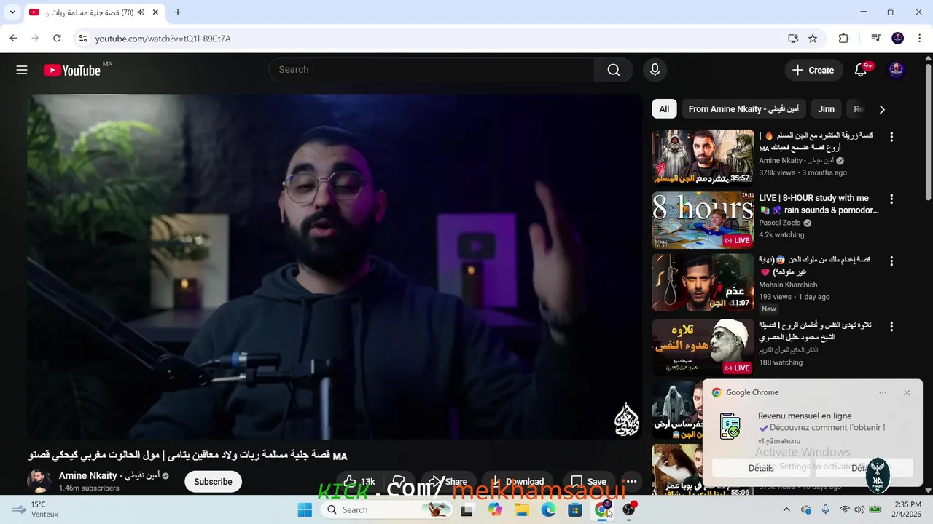Toggle the microphone tray icon

[825, 509]
